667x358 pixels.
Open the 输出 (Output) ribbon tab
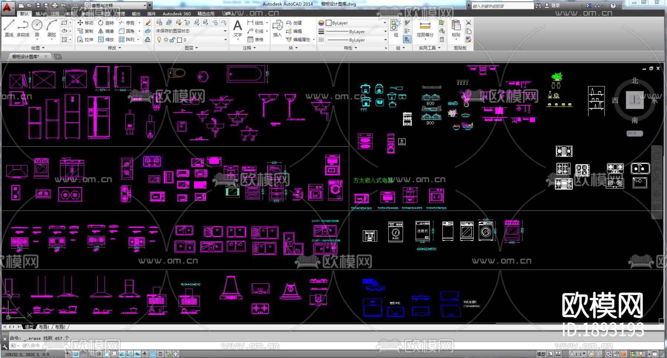[136, 14]
